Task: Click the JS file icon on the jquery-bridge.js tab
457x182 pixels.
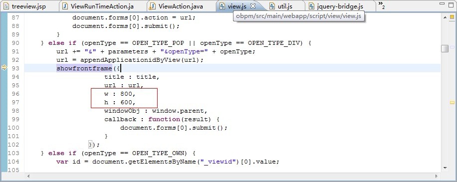Action: coord(312,6)
